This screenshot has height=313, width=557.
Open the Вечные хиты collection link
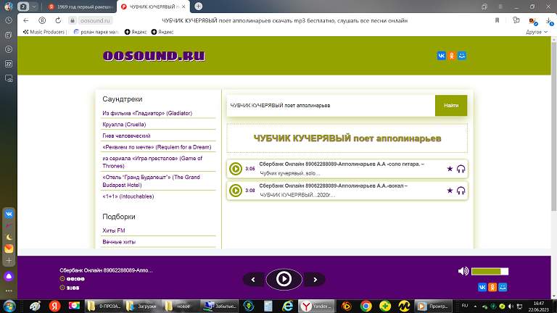[x=119, y=242]
